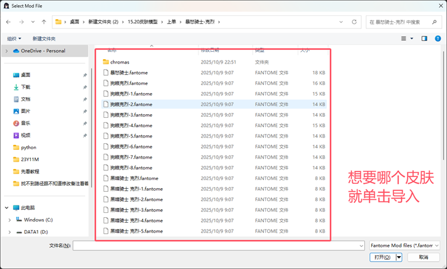
Task: Expand the split arrow beside 打开(O)
Action: tap(399, 257)
